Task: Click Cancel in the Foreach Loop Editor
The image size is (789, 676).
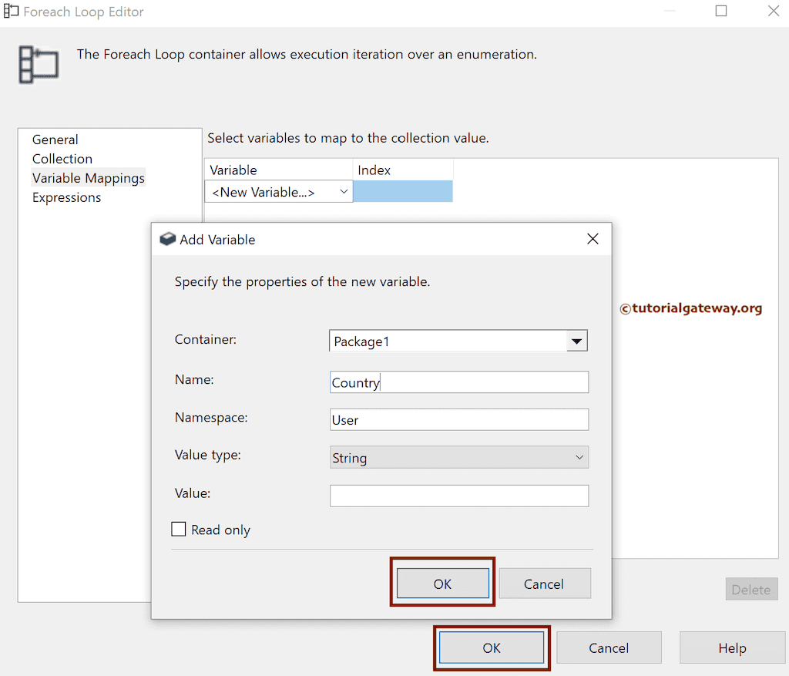Action: (609, 647)
